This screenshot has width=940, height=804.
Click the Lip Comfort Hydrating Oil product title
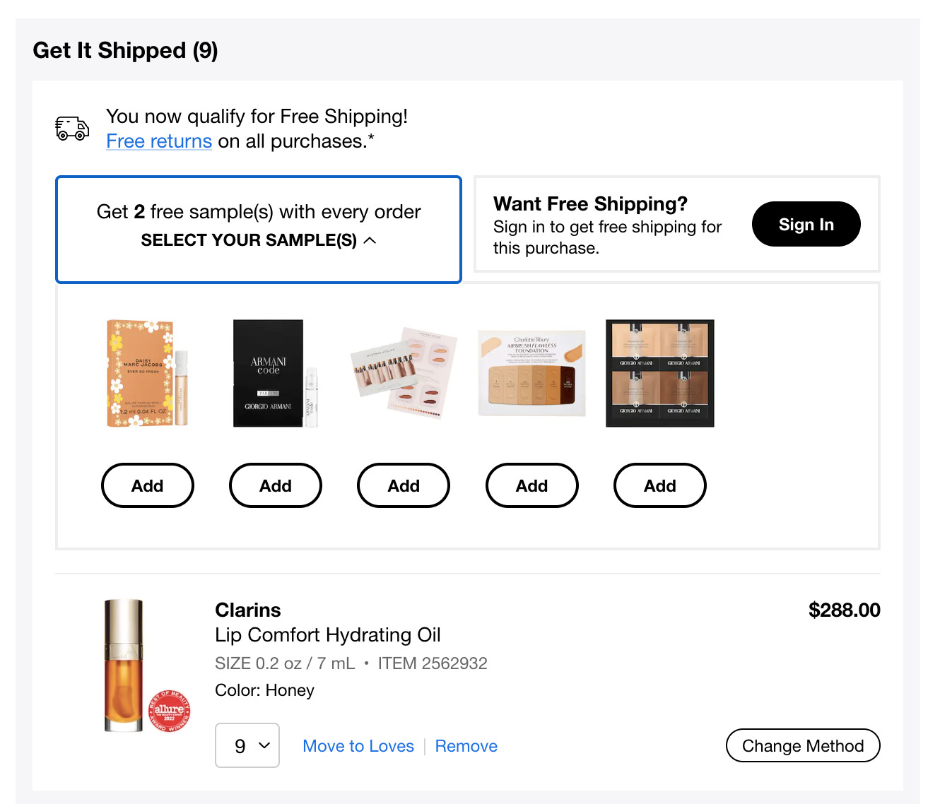tap(328, 634)
